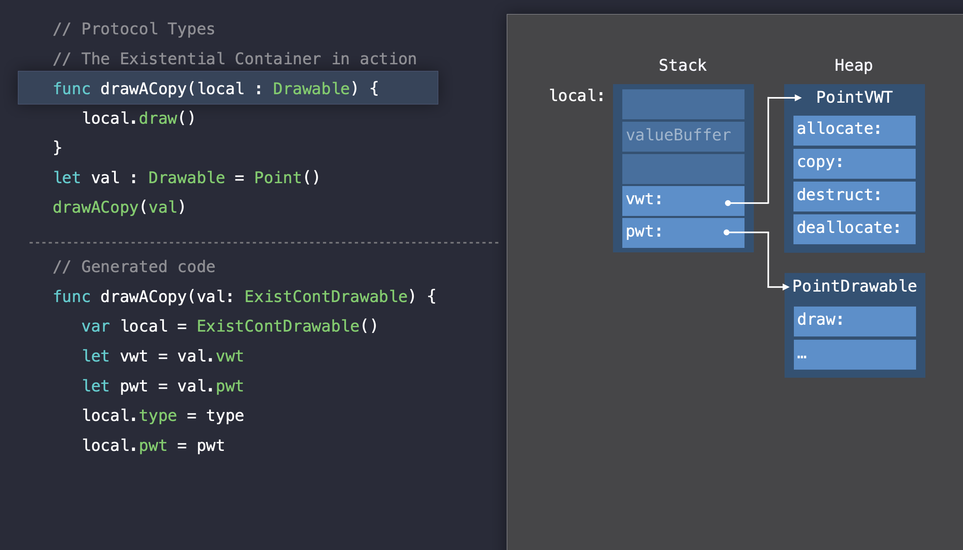
Task: Click the arrowhead pointing to PointVWT
Action: pyautogui.click(x=798, y=98)
